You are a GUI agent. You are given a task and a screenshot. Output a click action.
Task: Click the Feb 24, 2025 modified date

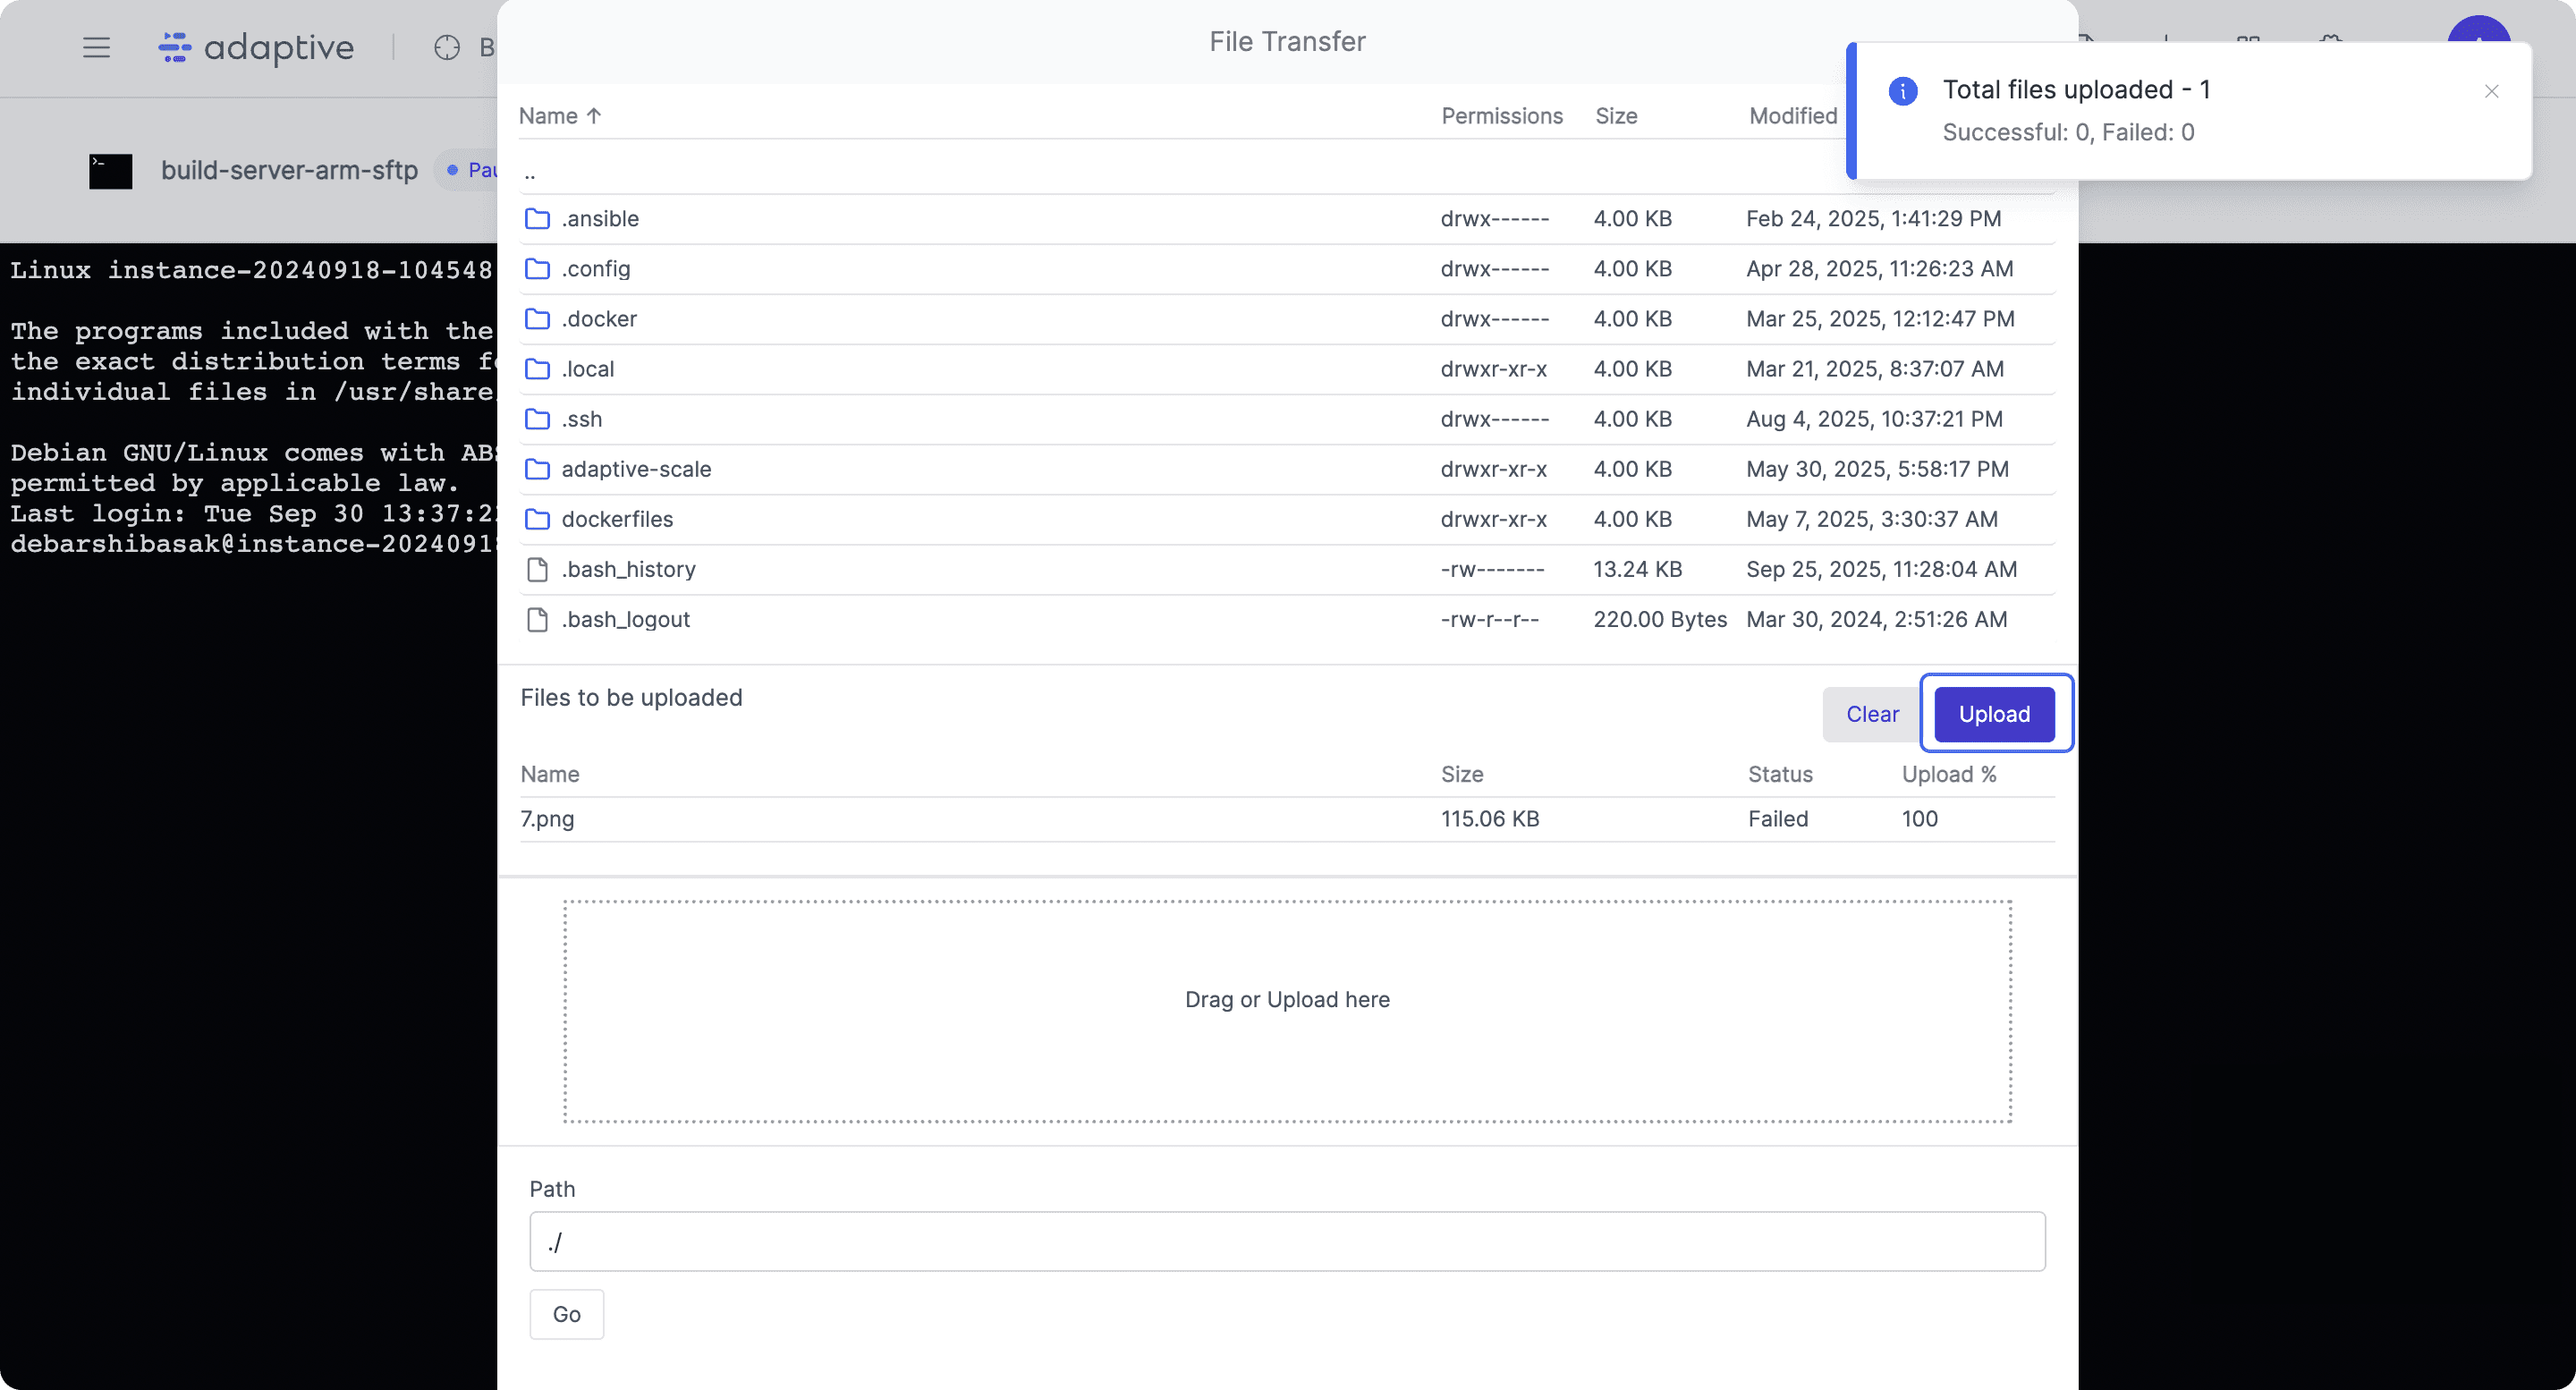[x=1873, y=219]
